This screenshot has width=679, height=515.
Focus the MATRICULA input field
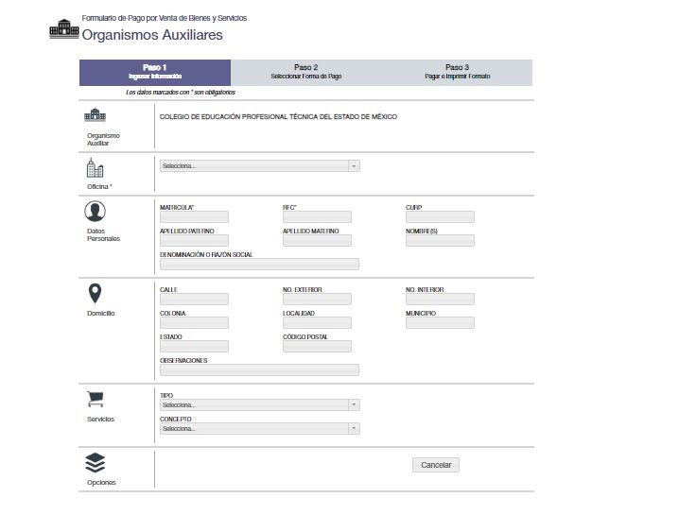pyautogui.click(x=194, y=216)
